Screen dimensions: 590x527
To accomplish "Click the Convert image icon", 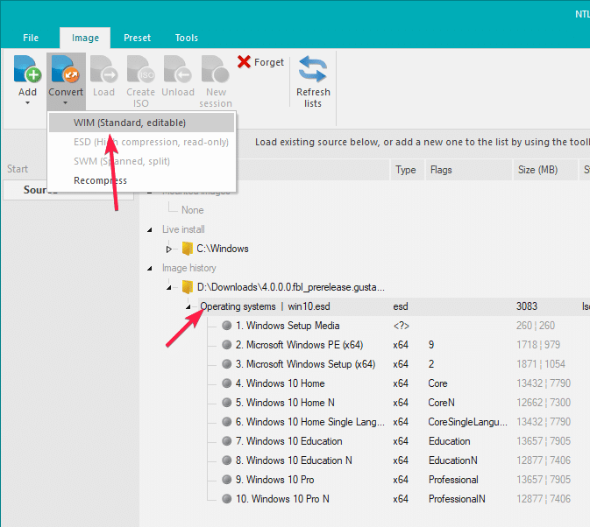I will click(65, 69).
